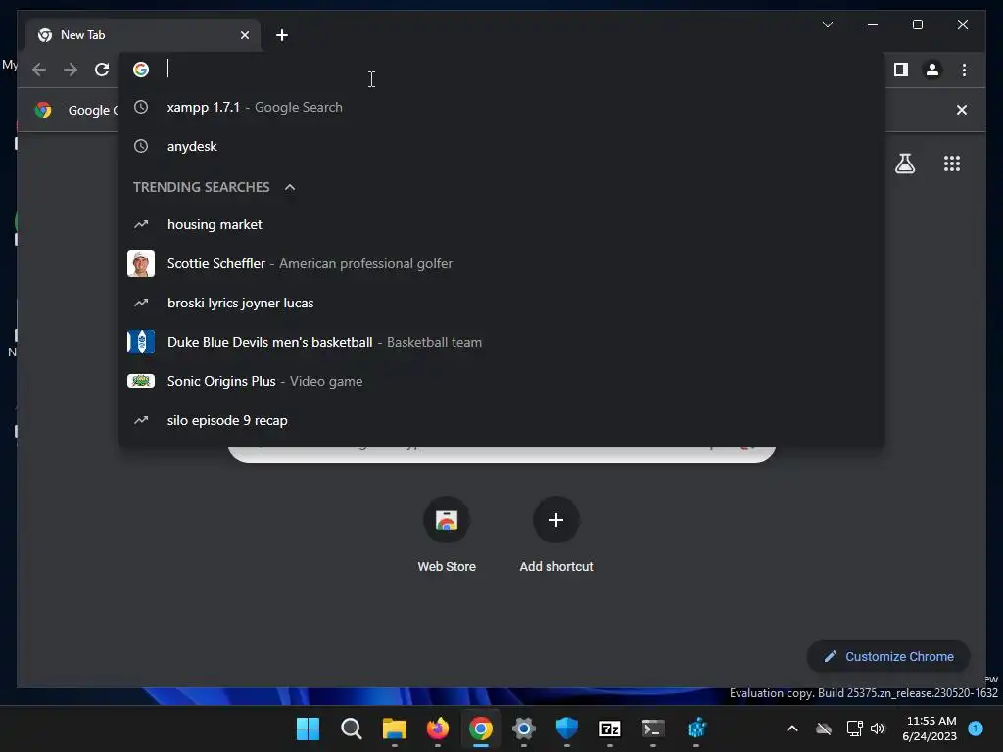Select the xampp 1.7.1 history suggestion

coord(501,108)
